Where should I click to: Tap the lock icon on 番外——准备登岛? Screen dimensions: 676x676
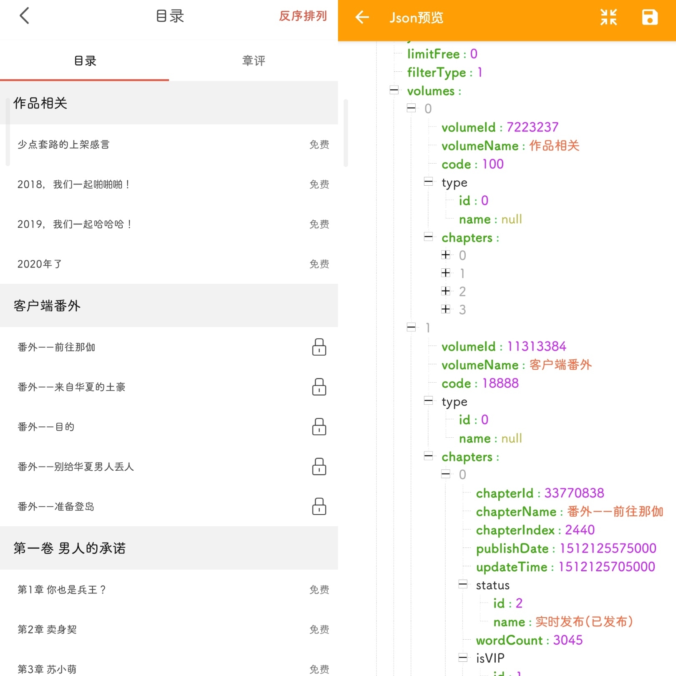tap(318, 507)
